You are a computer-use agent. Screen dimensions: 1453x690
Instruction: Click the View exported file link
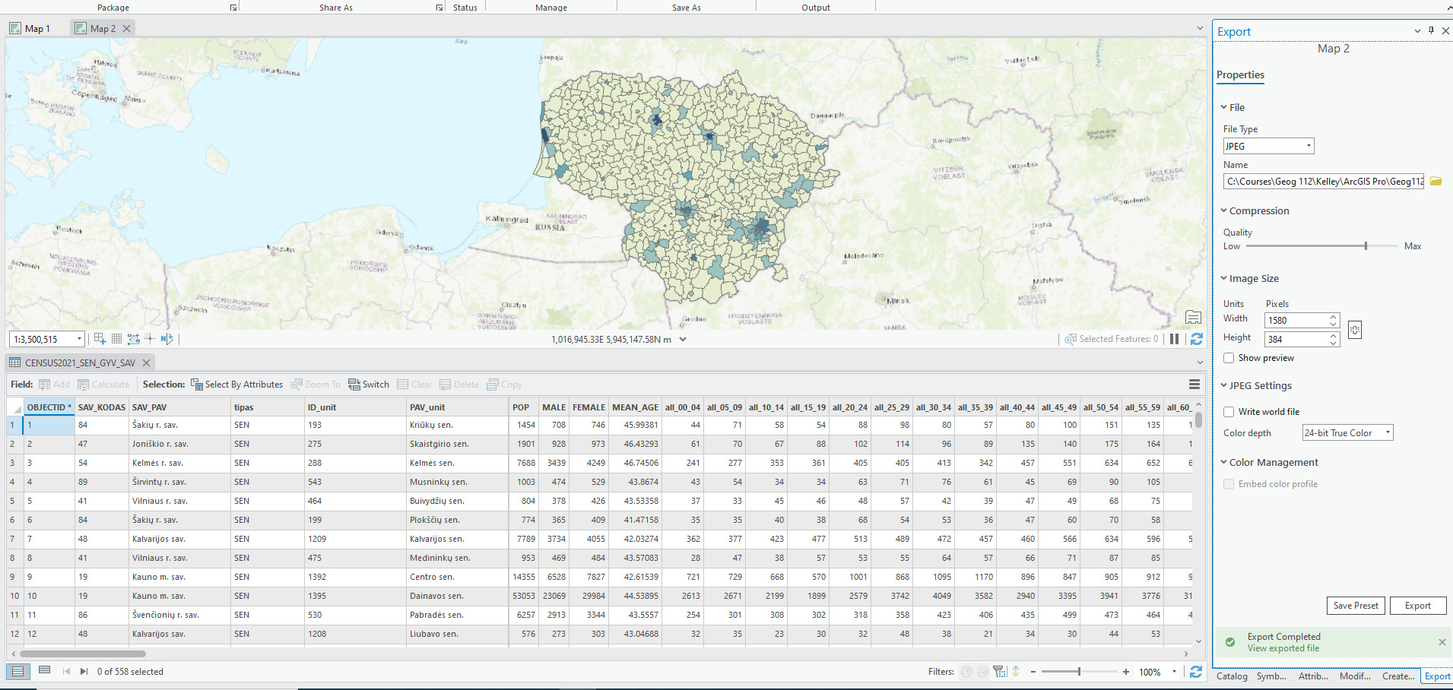[x=1283, y=648]
